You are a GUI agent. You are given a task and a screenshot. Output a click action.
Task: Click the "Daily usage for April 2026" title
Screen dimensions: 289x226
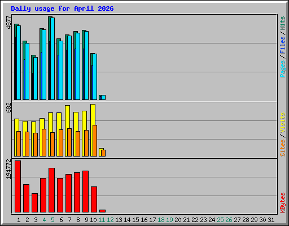tap(62, 8)
